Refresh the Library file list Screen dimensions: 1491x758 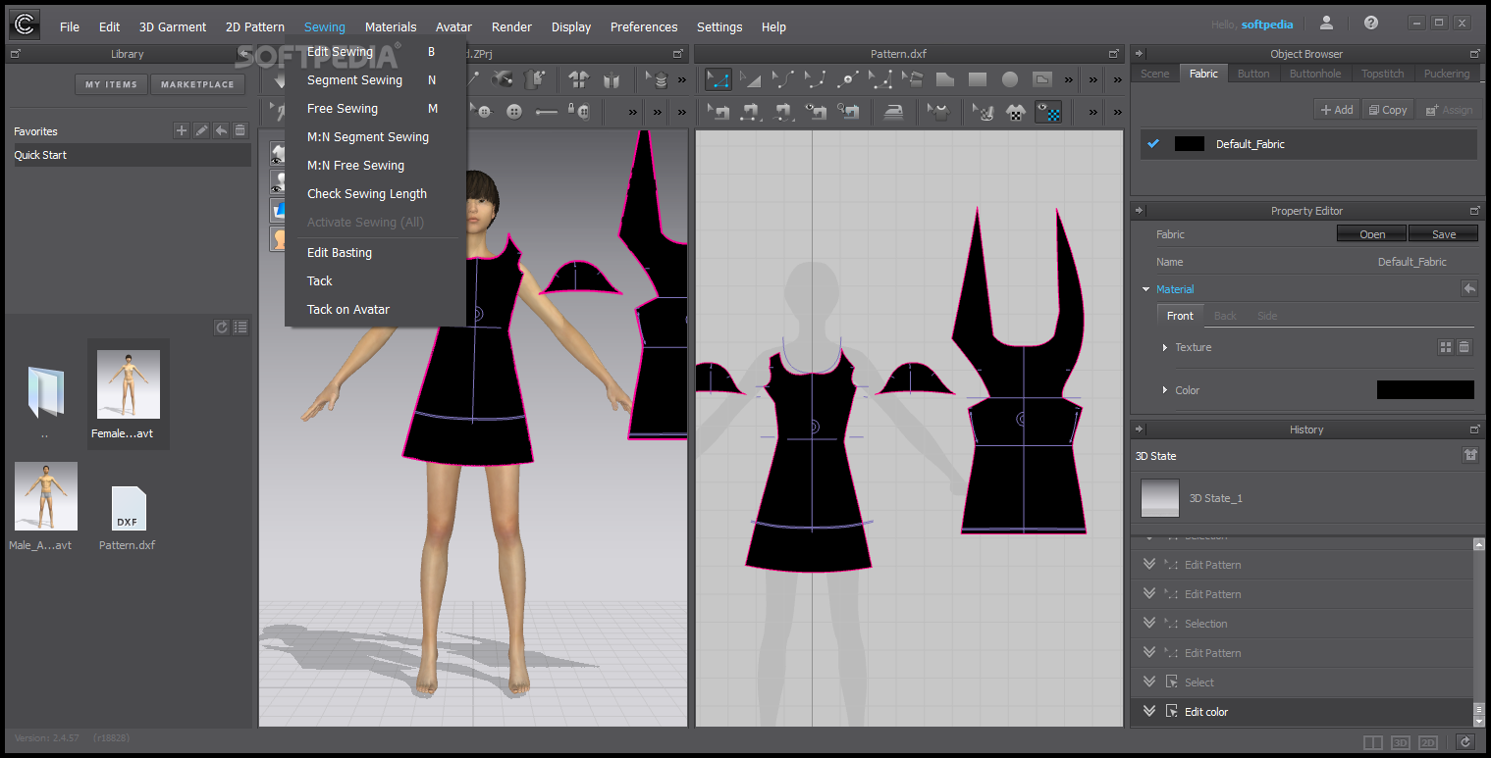tap(222, 328)
